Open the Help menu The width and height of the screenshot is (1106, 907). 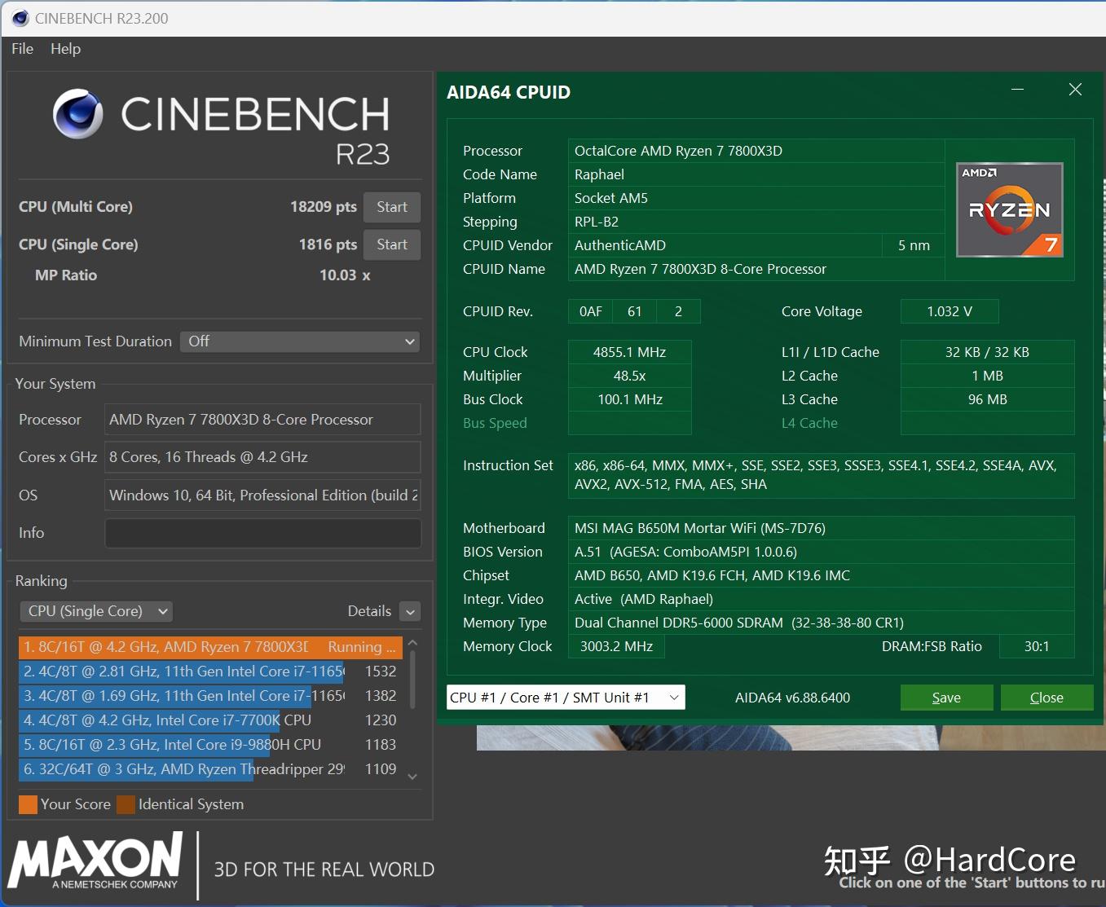tap(65, 49)
